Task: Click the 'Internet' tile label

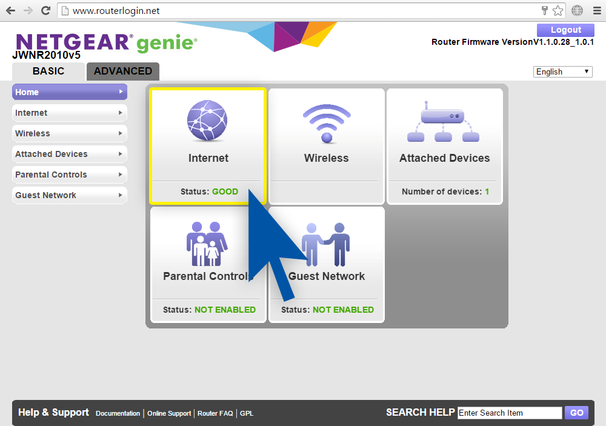Action: point(208,158)
